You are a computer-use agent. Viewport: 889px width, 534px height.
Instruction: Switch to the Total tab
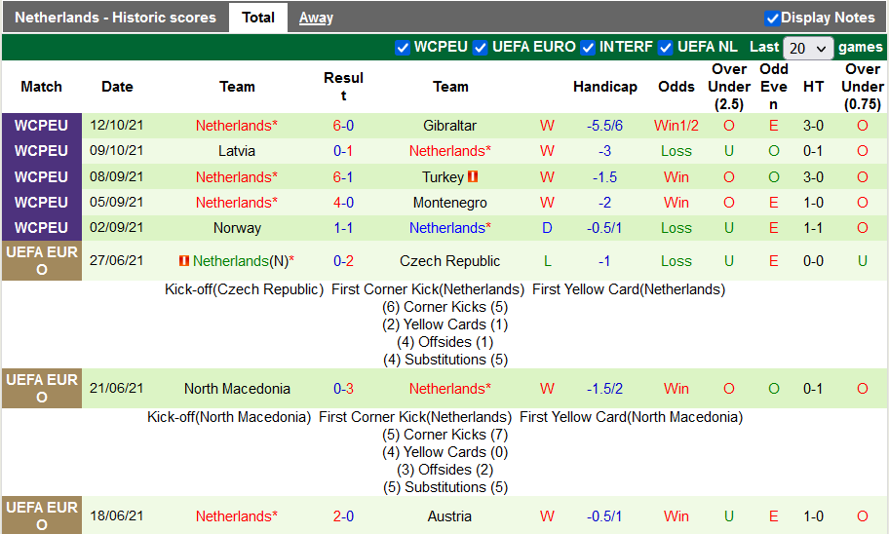(258, 18)
